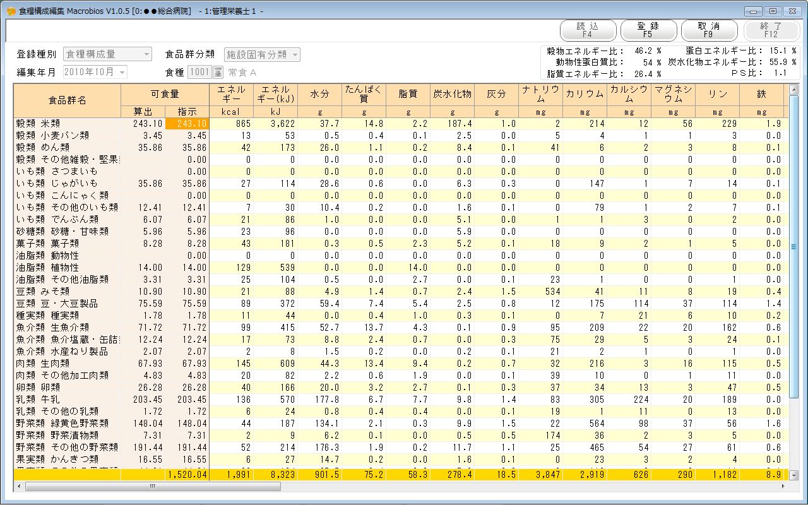Click the horizontal scrollbar left arrow

[19, 487]
